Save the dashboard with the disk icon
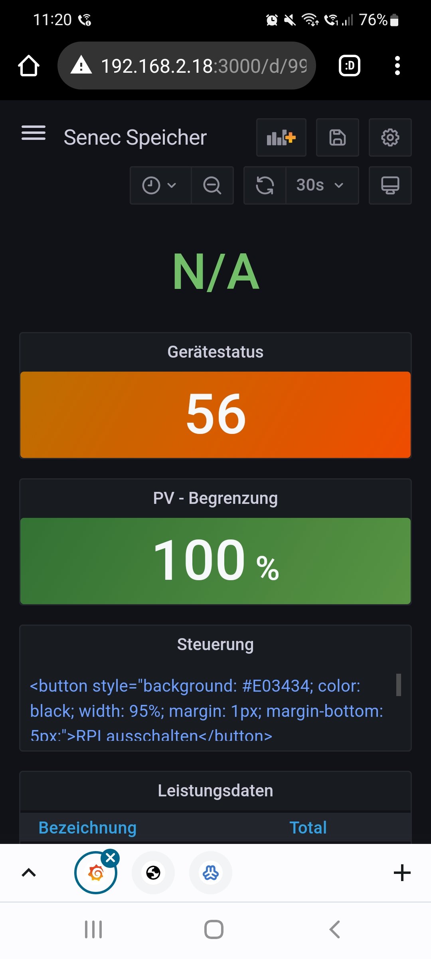 click(338, 137)
